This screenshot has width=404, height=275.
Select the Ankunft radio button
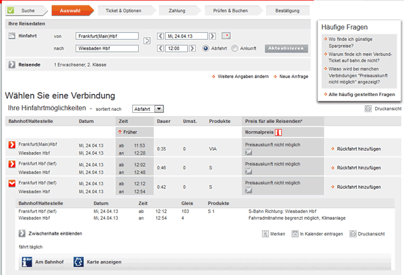[234, 48]
